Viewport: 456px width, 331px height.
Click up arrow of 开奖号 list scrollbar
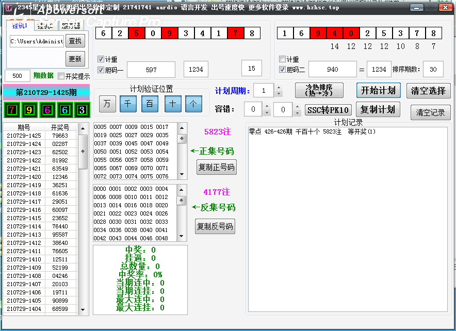click(83, 128)
